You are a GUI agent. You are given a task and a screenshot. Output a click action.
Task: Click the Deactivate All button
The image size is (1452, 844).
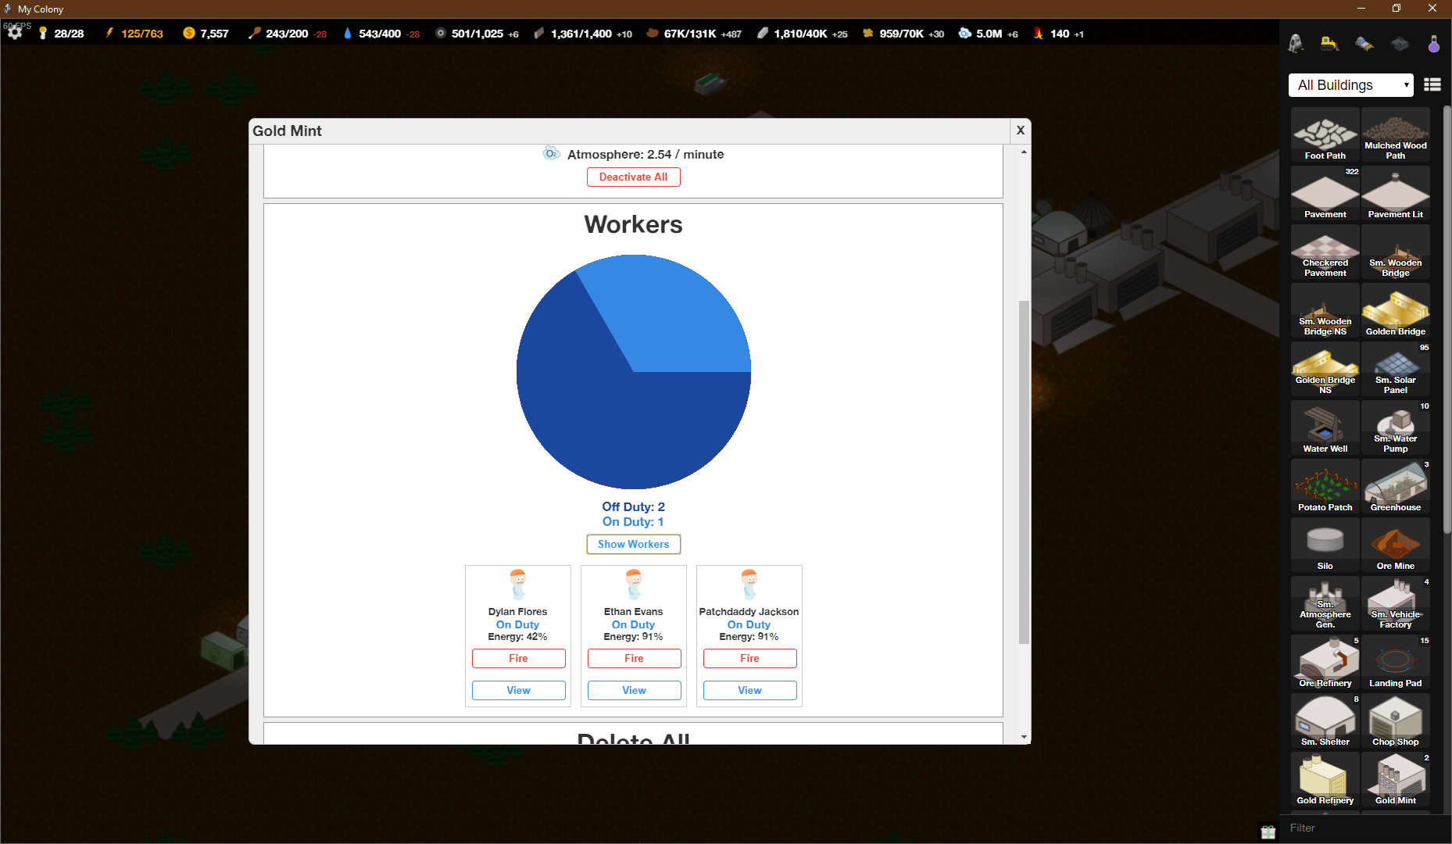(x=634, y=177)
